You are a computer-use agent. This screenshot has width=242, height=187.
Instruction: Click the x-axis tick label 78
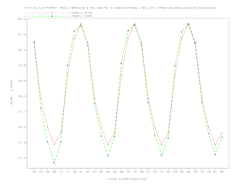(x=208, y=172)
